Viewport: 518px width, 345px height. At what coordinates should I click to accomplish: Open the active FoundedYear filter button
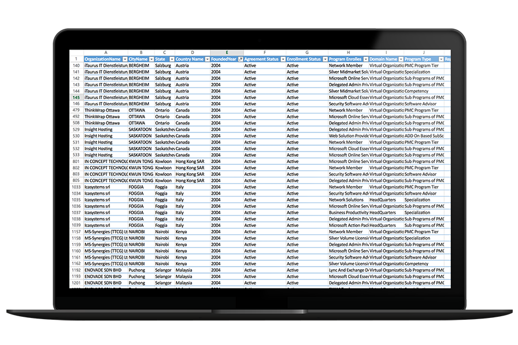pyautogui.click(x=241, y=59)
